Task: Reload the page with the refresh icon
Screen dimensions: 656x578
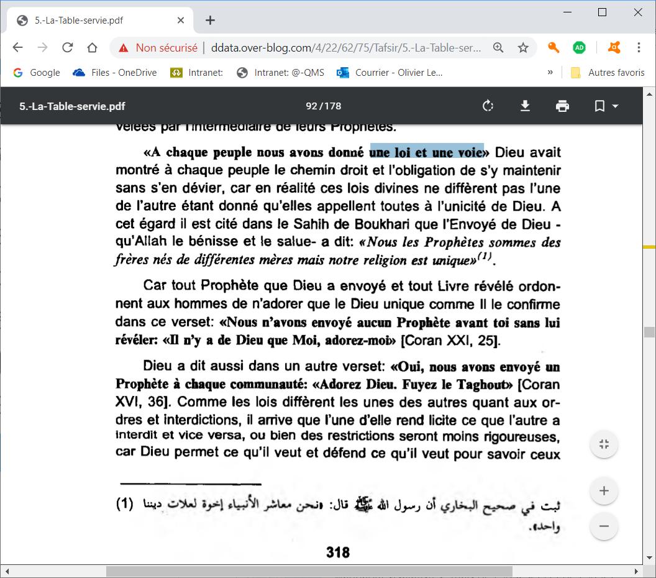Action: pos(67,47)
